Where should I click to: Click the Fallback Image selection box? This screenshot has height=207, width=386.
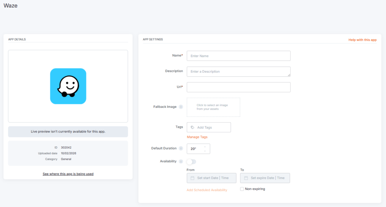click(x=213, y=107)
